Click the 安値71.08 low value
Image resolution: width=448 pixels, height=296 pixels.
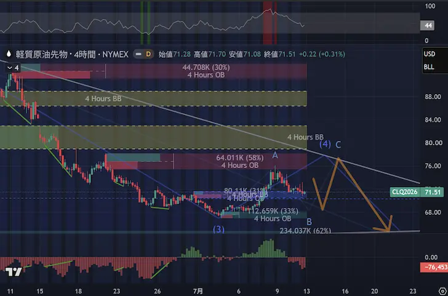245,54
